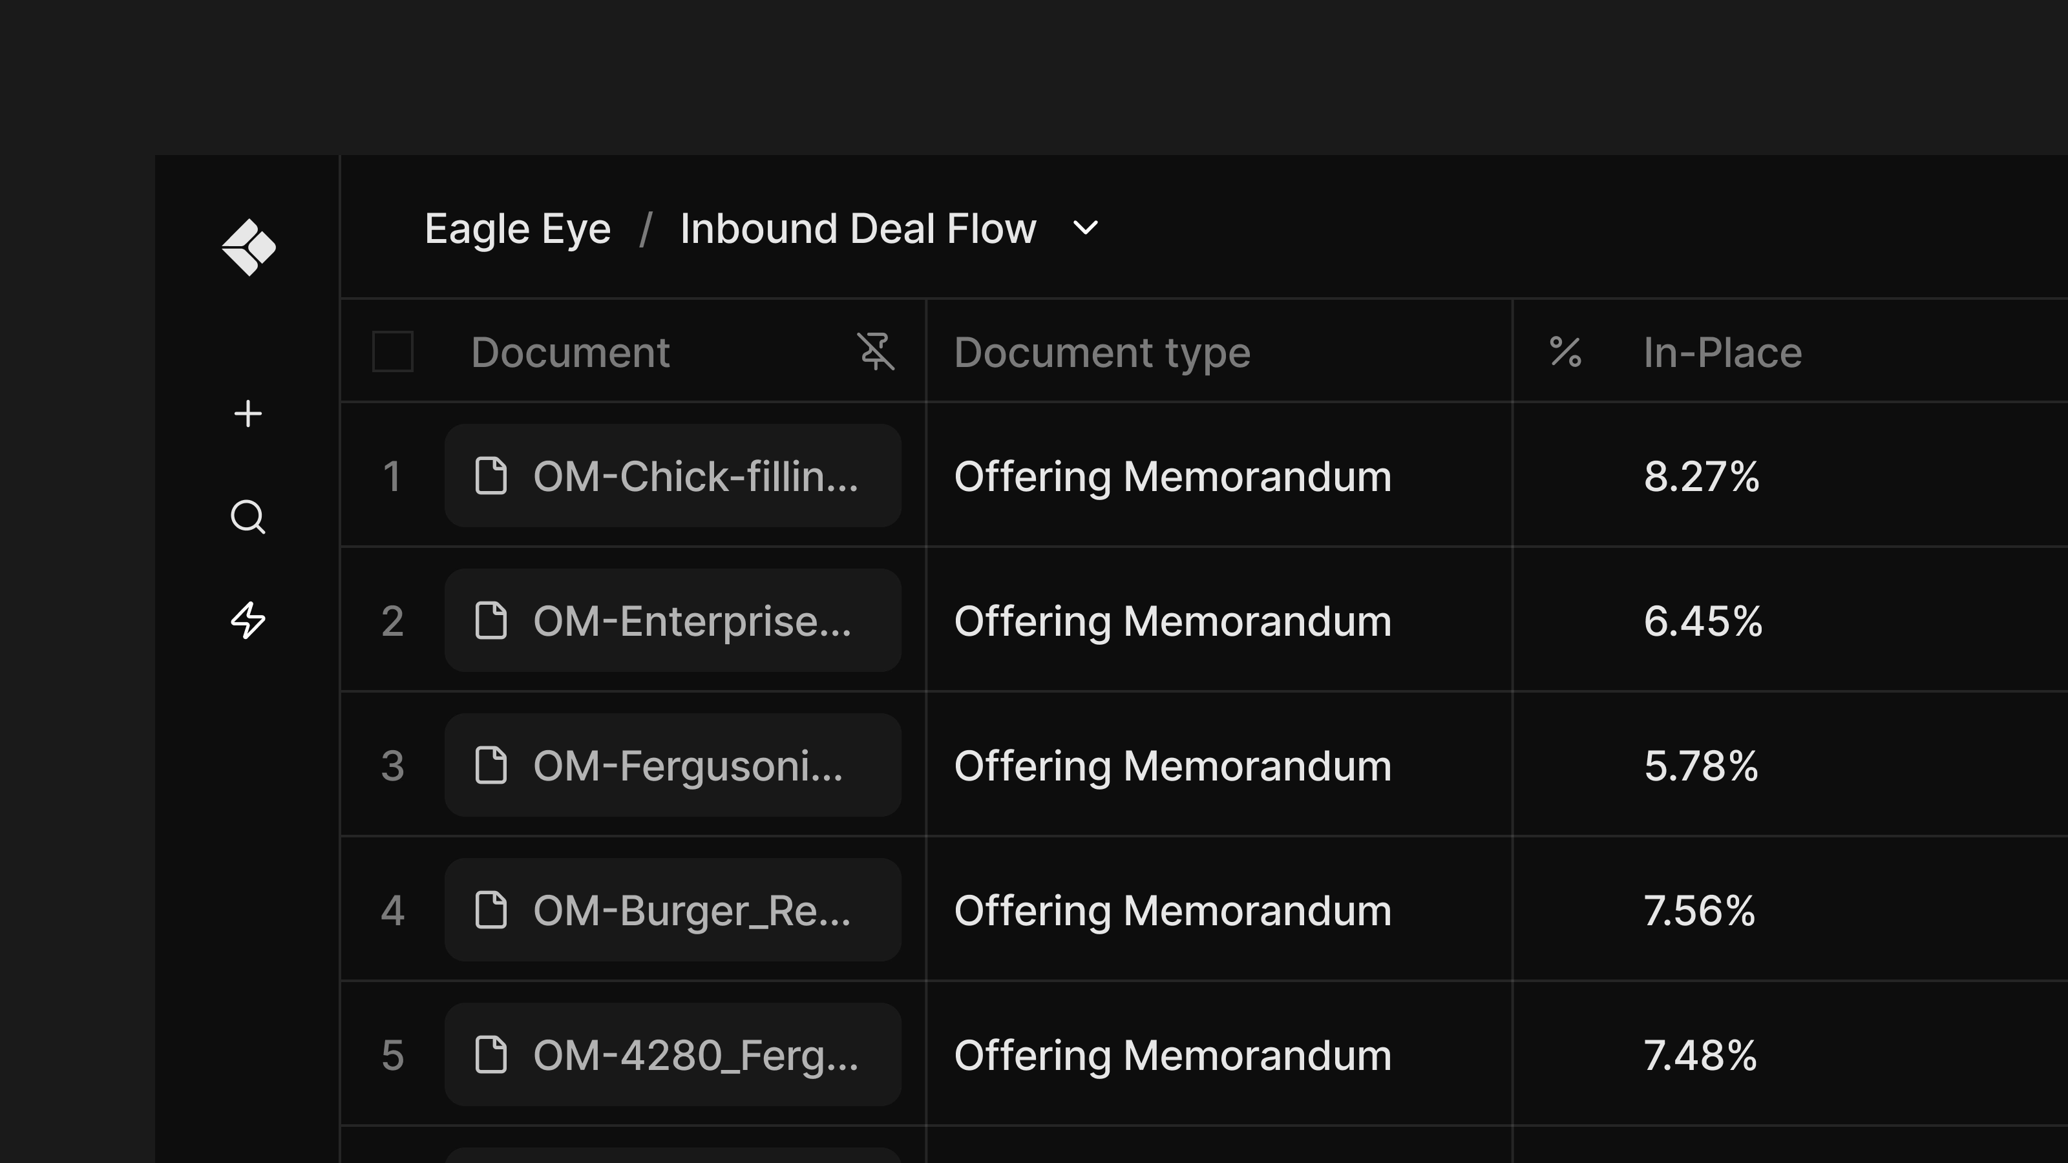Click file icon of OM-Burger_Re document
The image size is (2068, 1163).
coord(491,910)
